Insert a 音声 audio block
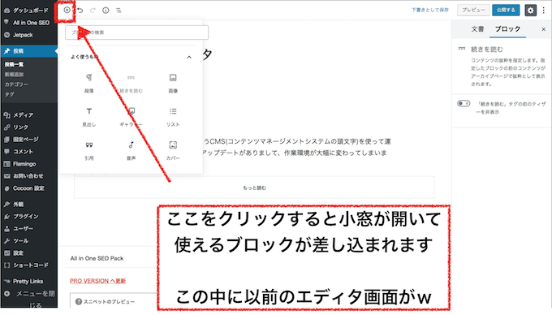 point(131,151)
